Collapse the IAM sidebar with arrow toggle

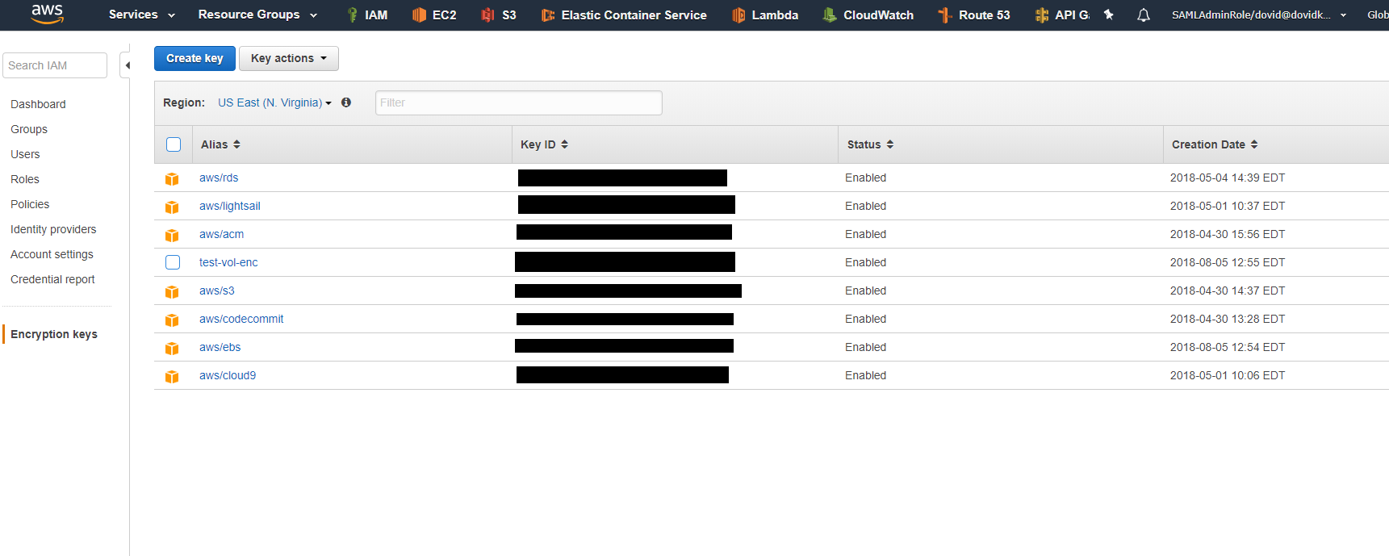pos(127,65)
